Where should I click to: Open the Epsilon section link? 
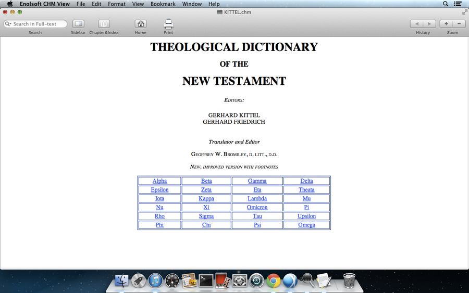click(160, 189)
